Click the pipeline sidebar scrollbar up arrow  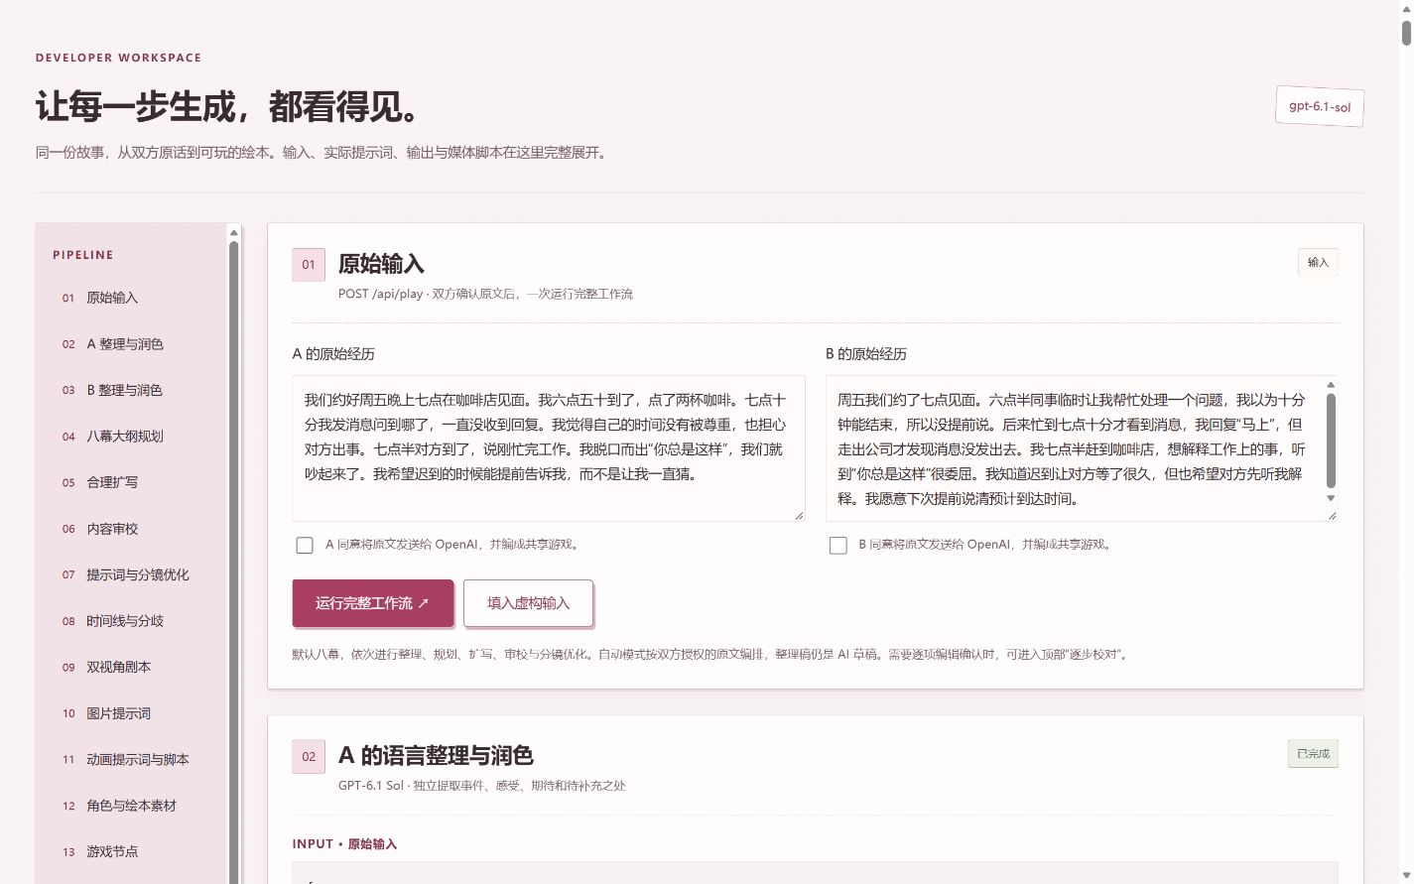click(x=234, y=232)
